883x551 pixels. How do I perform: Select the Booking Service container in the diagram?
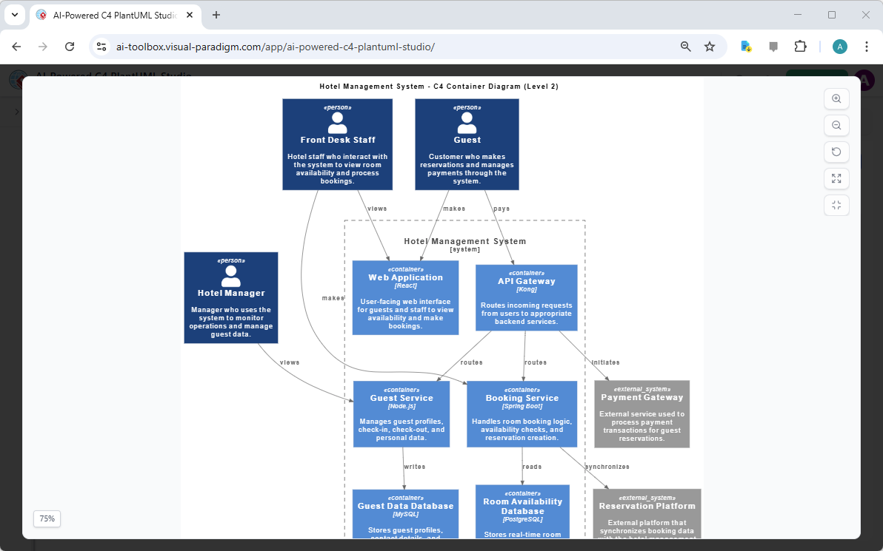[522, 413]
